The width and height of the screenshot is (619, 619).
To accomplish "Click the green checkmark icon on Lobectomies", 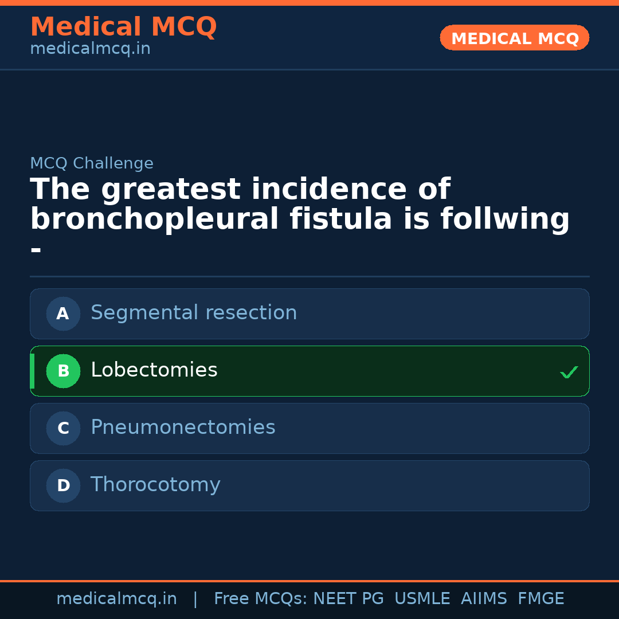I will [569, 371].
